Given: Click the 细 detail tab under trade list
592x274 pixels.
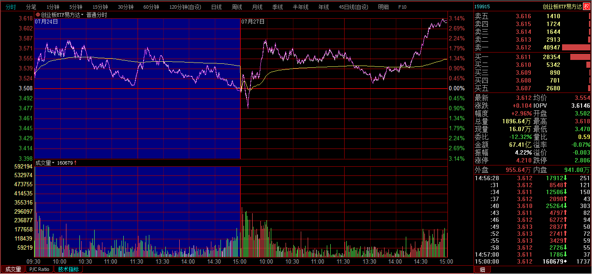Looking at the screenshot, I should point(482,270).
